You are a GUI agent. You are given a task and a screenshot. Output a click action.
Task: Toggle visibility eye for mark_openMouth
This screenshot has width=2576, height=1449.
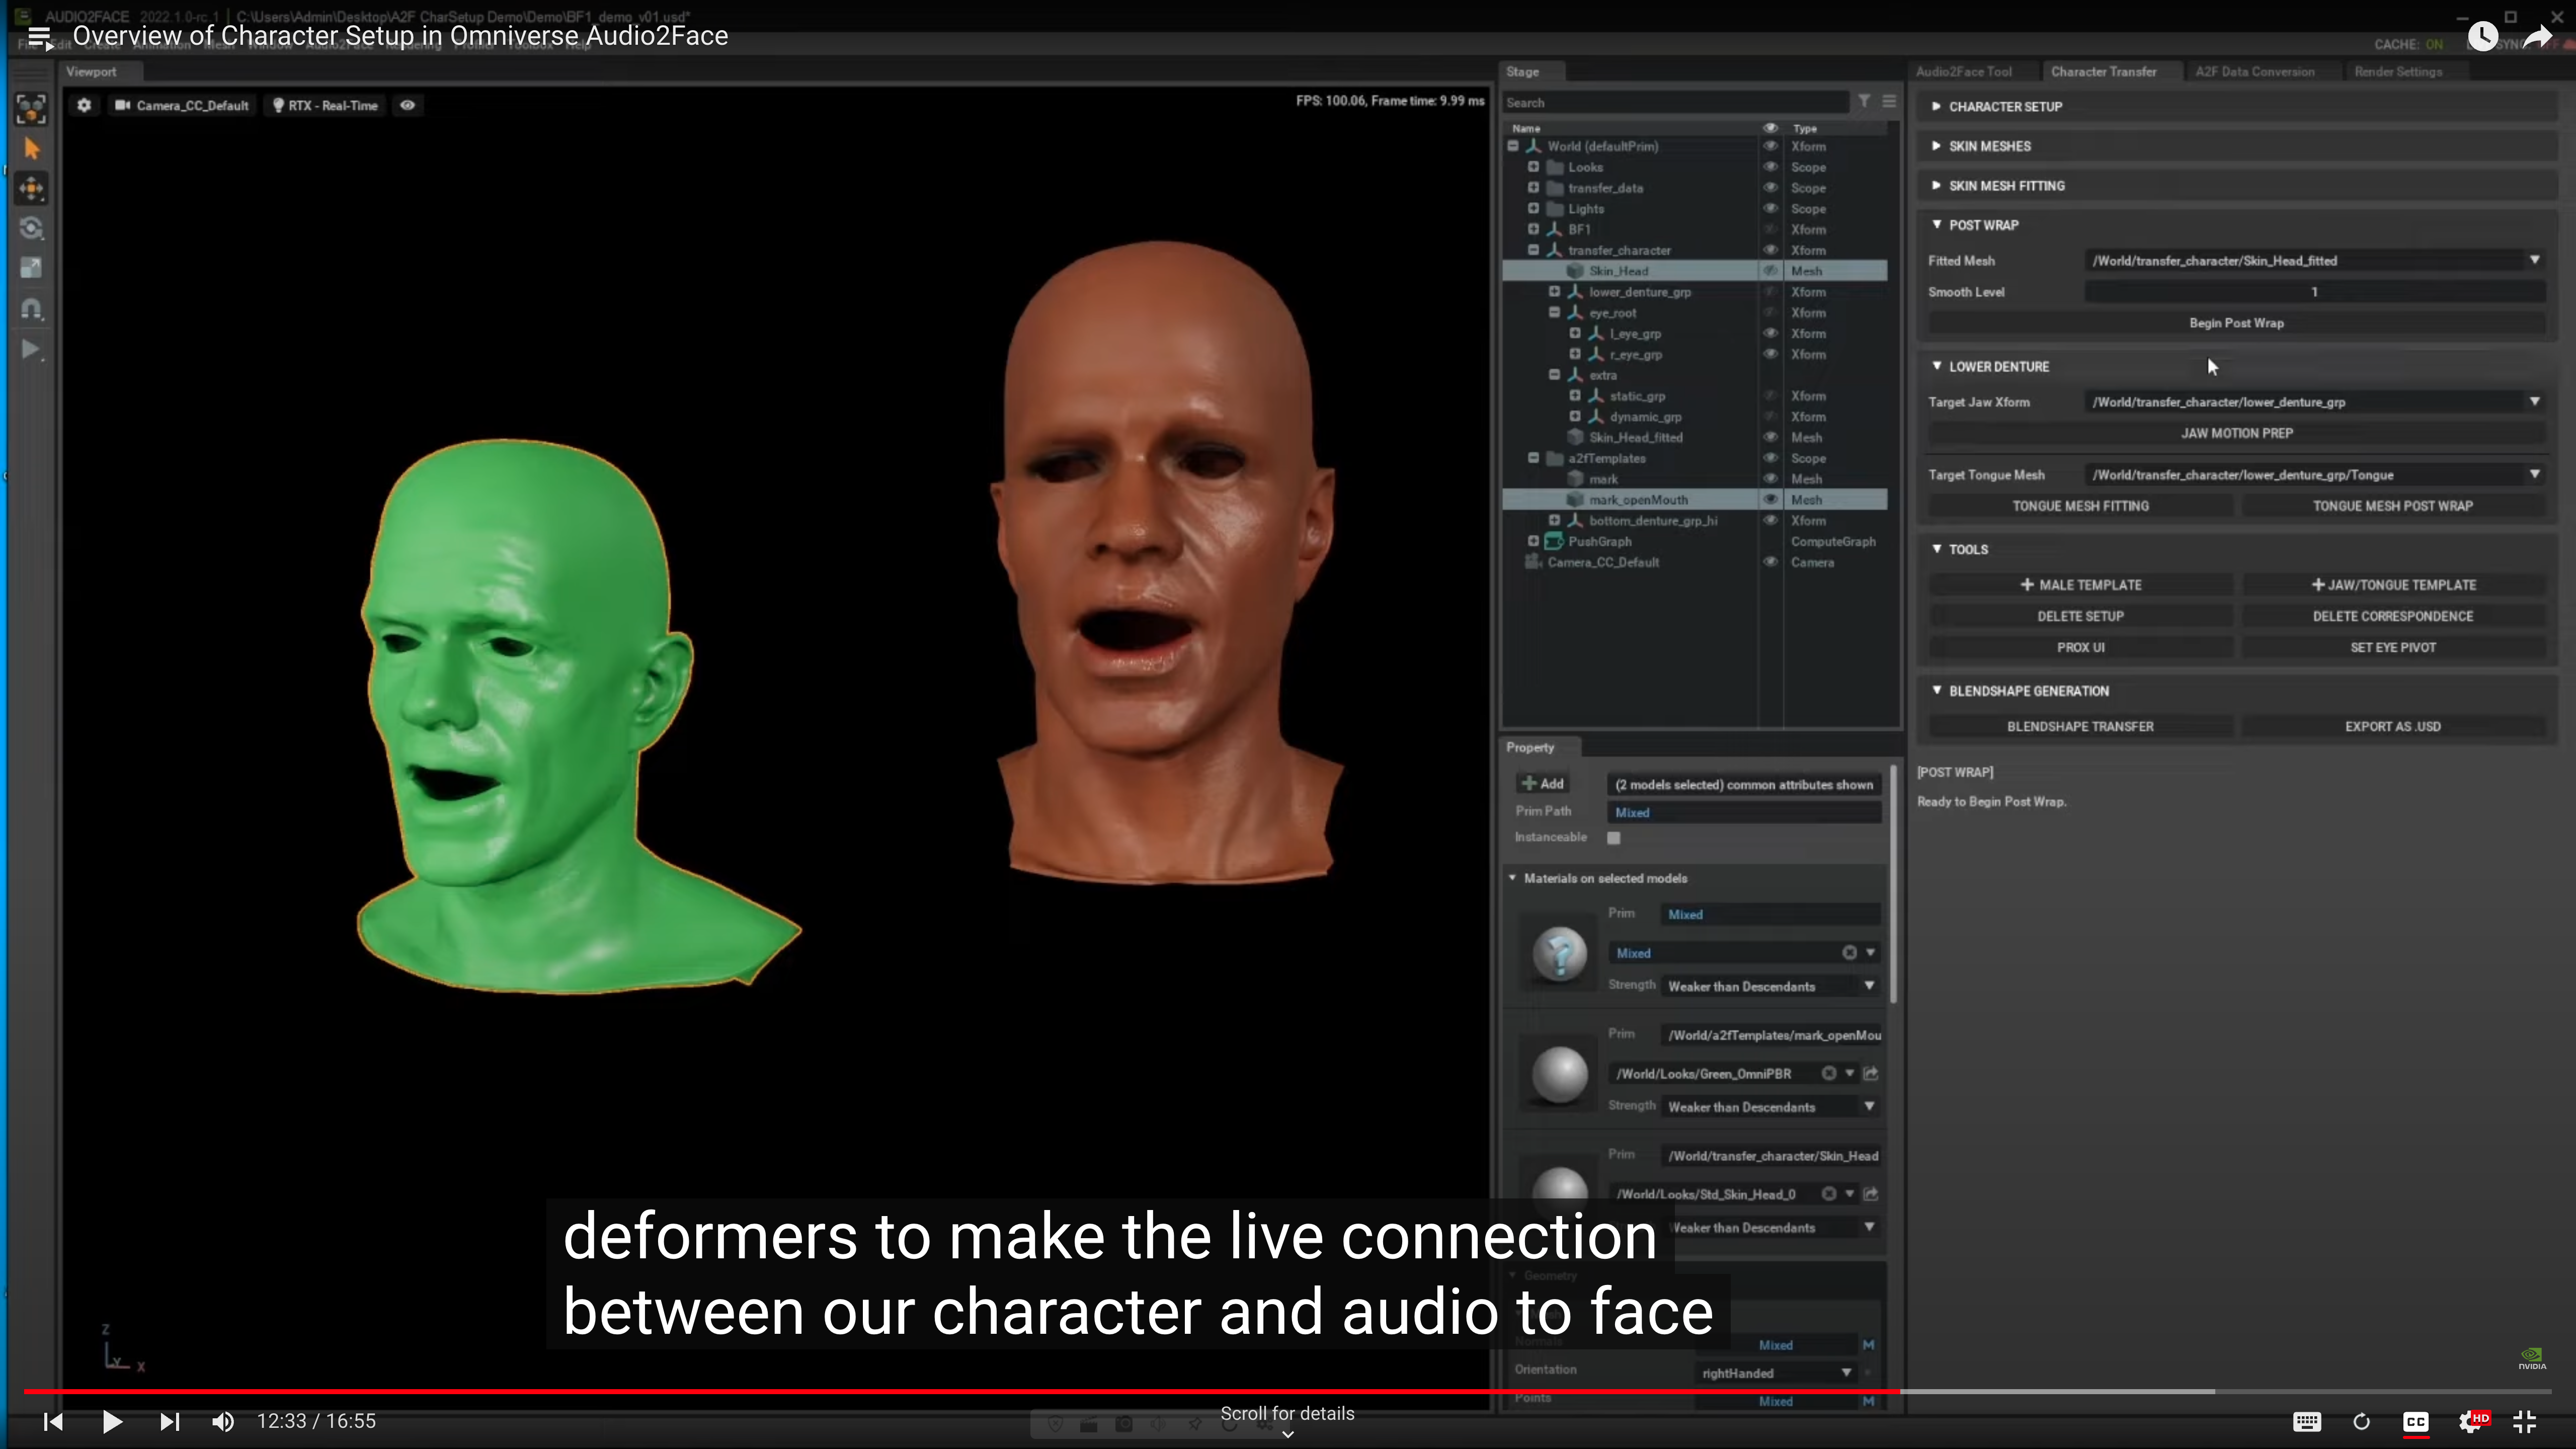click(1770, 500)
